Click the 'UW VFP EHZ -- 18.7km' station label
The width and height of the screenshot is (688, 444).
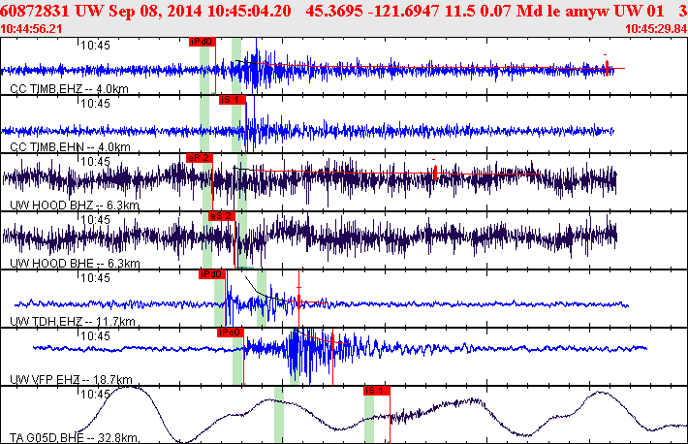pyautogui.click(x=71, y=379)
